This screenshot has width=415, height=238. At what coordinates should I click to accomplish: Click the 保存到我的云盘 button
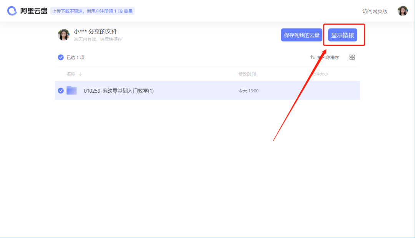click(x=302, y=35)
